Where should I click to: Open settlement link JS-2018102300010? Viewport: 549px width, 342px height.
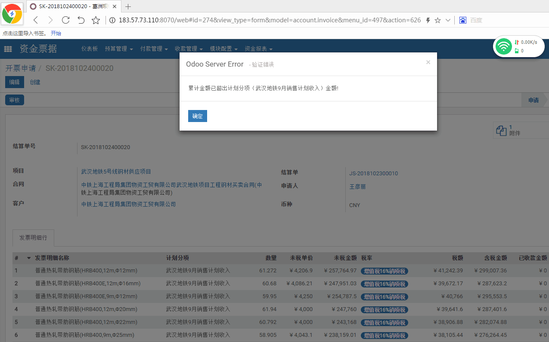pyautogui.click(x=373, y=174)
